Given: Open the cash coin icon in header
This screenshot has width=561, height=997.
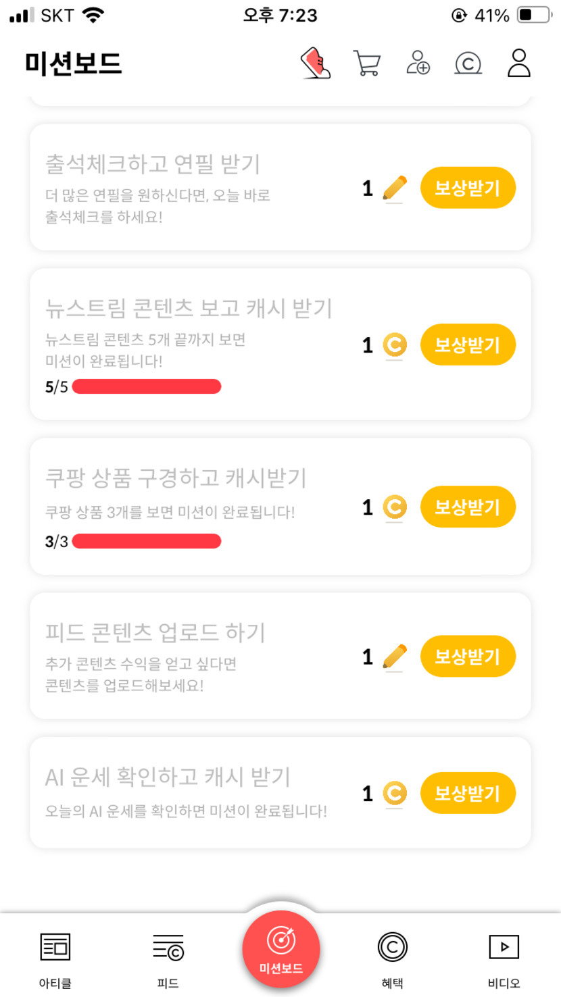Looking at the screenshot, I should 468,63.
